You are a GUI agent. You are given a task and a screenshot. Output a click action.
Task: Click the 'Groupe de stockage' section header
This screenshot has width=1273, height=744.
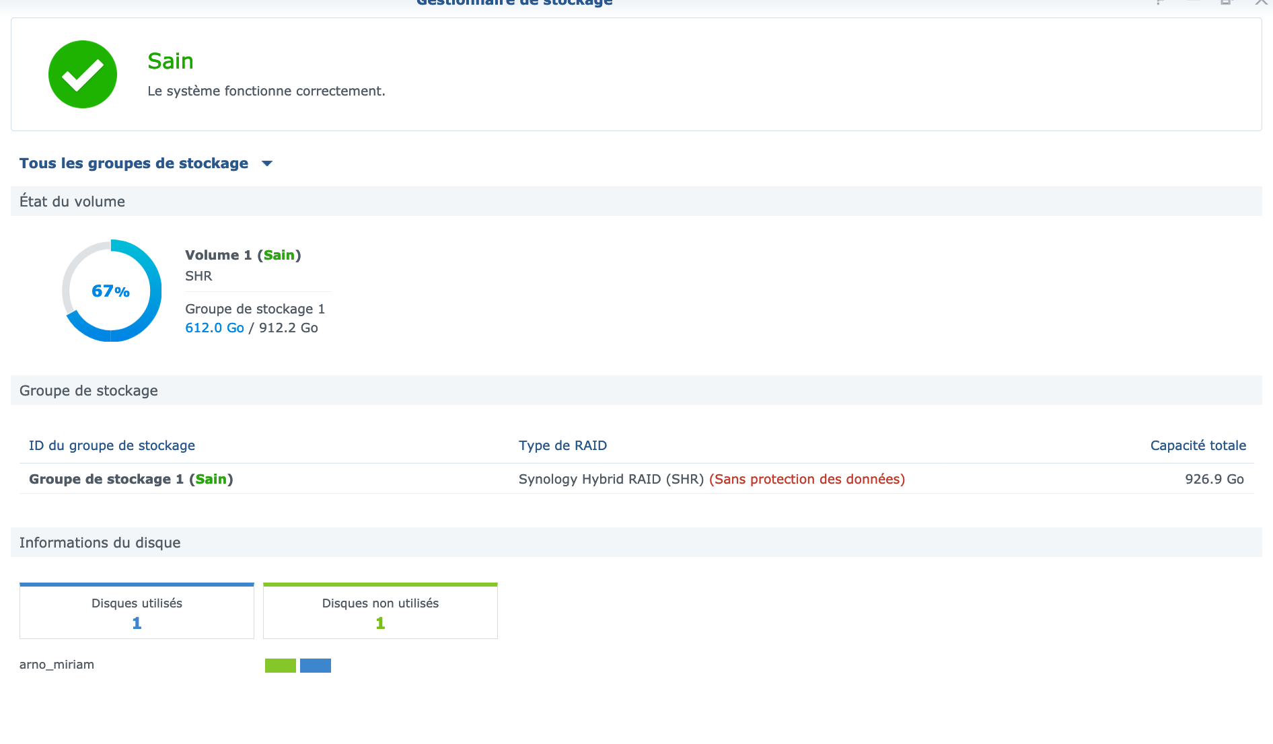[636, 390]
